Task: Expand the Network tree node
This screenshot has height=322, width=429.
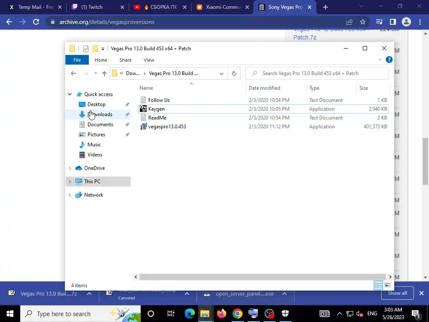Action: pyautogui.click(x=70, y=195)
